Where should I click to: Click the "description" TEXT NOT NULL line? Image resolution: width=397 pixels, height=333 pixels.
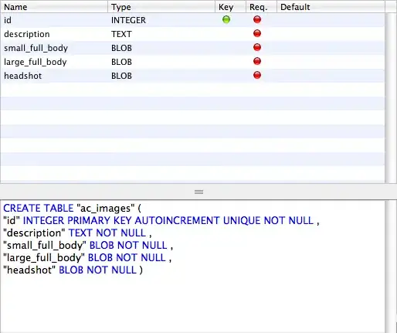pos(77,233)
